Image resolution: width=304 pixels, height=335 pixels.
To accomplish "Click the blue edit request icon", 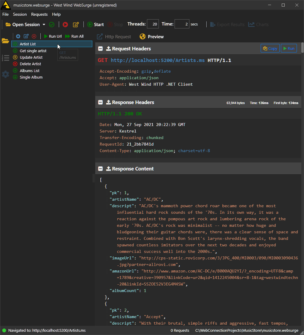I will (26, 36).
